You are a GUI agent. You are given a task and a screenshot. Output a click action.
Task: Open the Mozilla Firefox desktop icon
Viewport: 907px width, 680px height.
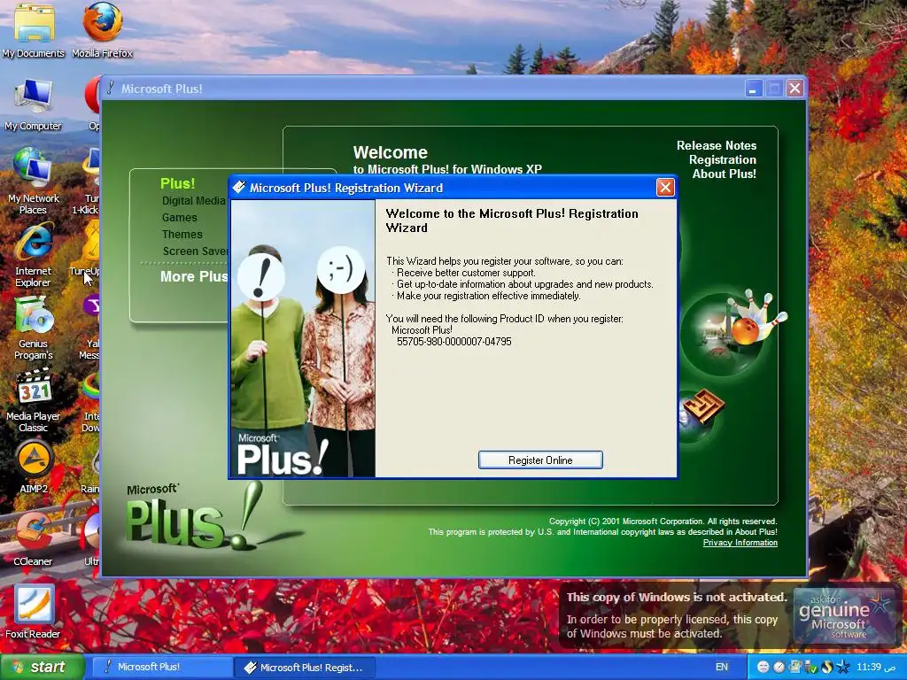point(103,31)
